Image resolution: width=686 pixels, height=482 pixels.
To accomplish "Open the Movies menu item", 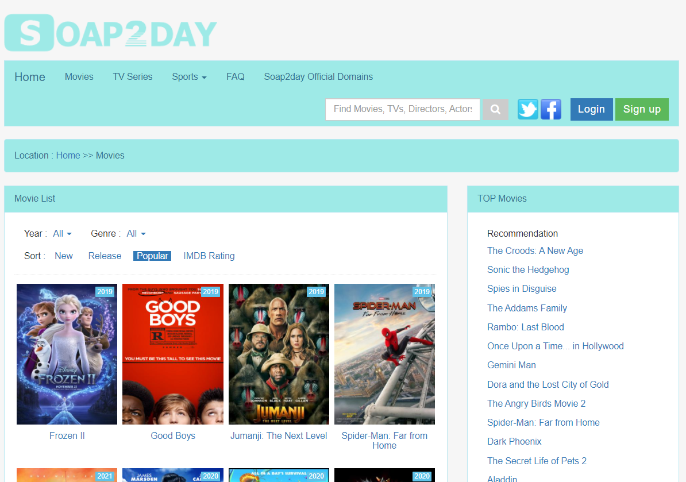I will point(79,76).
